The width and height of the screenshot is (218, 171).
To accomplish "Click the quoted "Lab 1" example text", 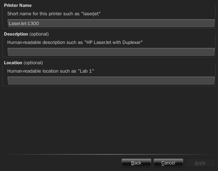I will 86,71.
